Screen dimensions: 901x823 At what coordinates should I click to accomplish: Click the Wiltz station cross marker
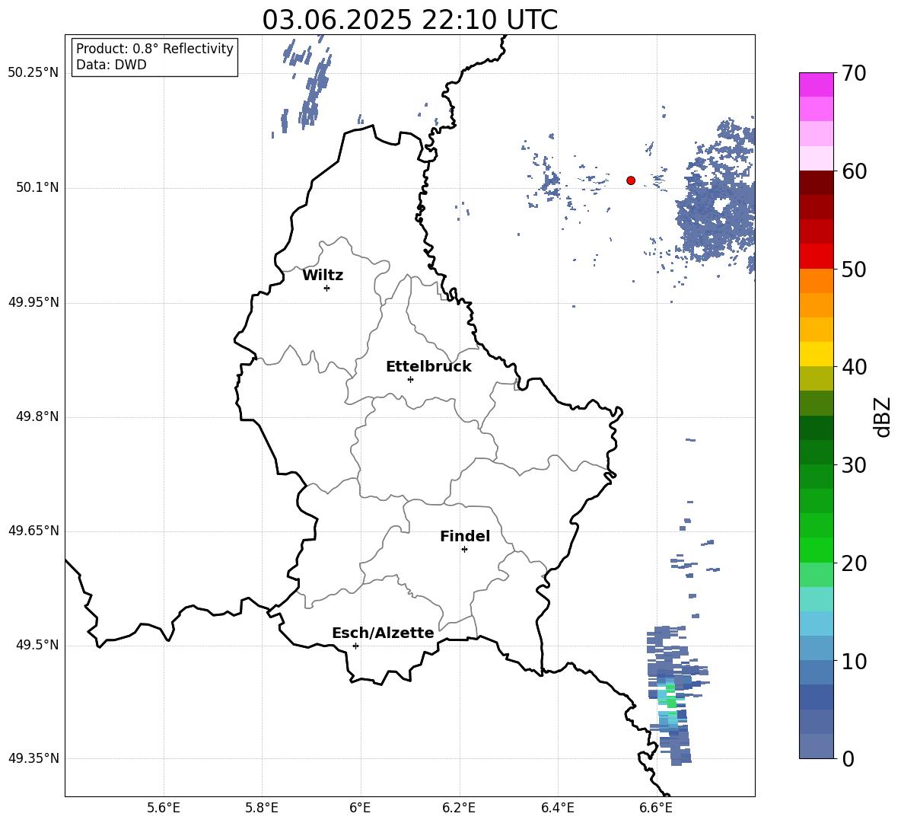327,288
